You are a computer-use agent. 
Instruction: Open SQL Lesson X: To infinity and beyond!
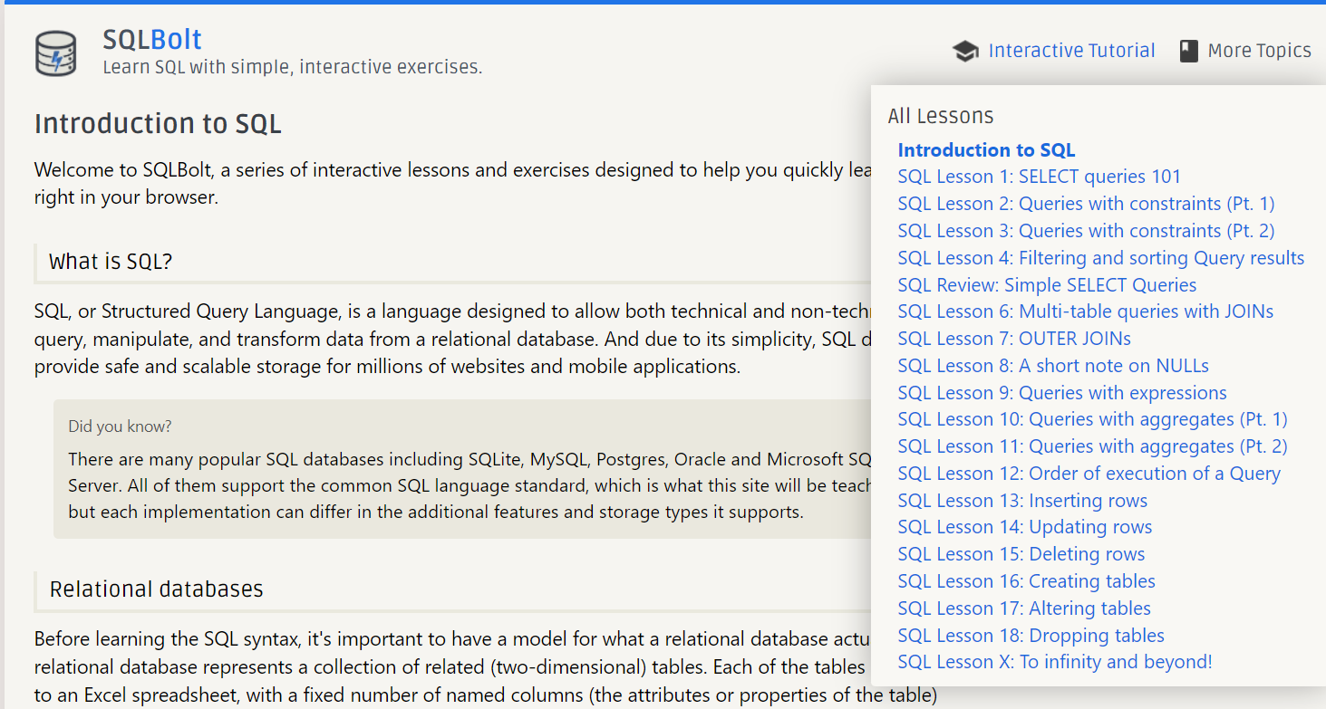(x=1055, y=662)
